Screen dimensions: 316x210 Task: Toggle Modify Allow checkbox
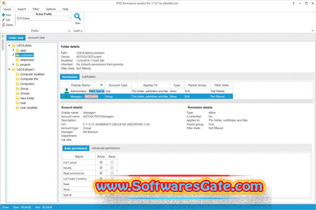coord(101,168)
